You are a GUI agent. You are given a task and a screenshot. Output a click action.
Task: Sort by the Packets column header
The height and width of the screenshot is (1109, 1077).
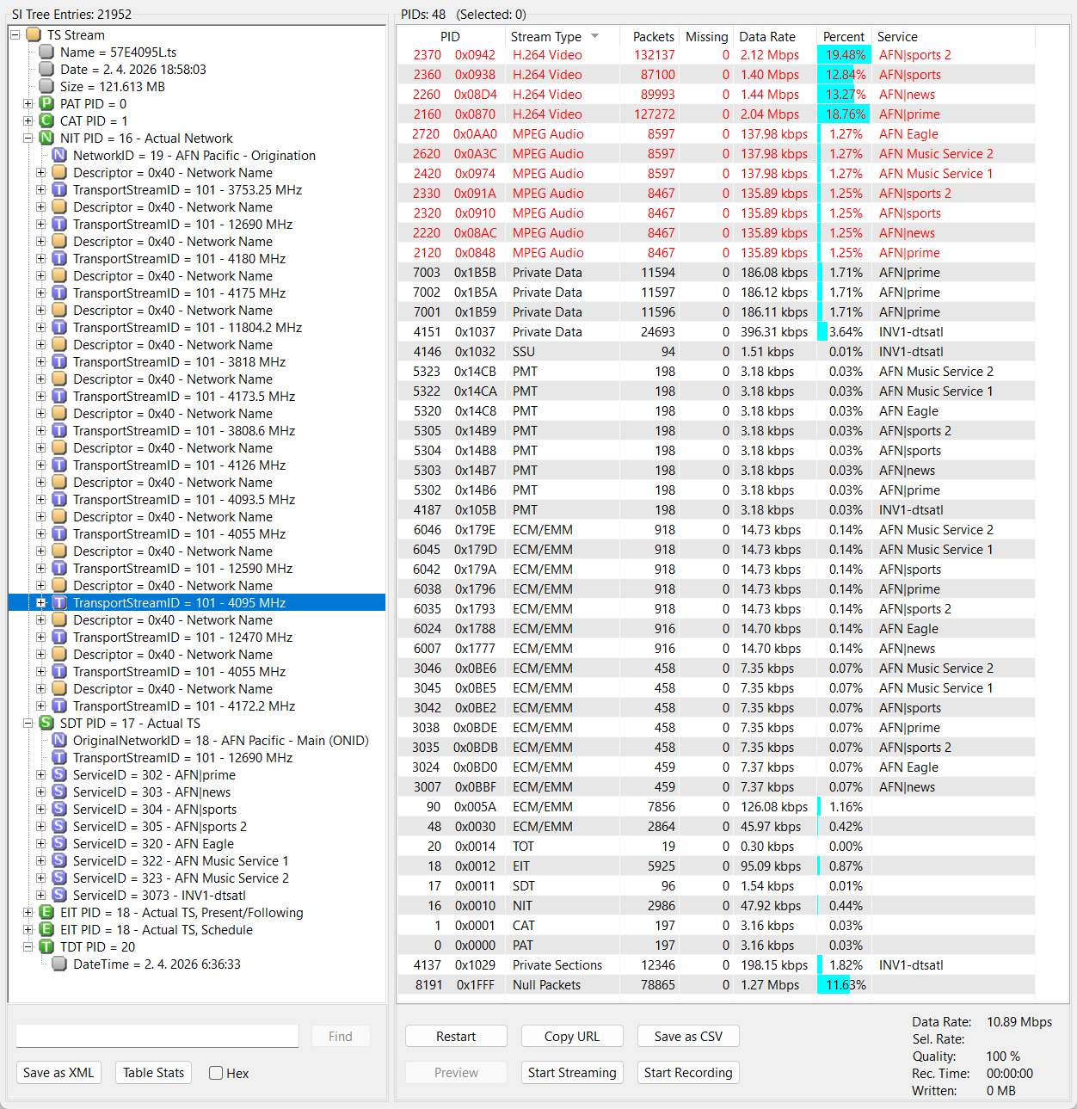[653, 37]
